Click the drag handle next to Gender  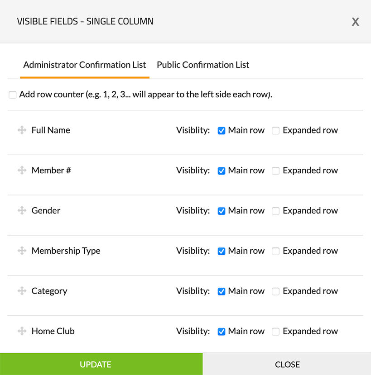pos(22,211)
